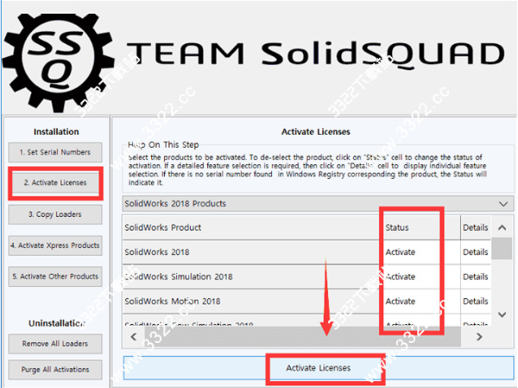Click the table scroll up arrow
Screen dimensions: 518x388
pos(502,227)
